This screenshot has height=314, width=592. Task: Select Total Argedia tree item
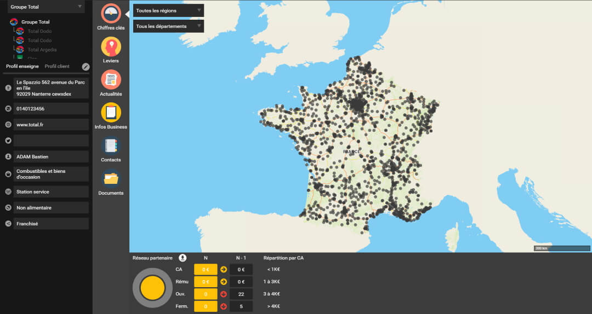click(x=42, y=50)
